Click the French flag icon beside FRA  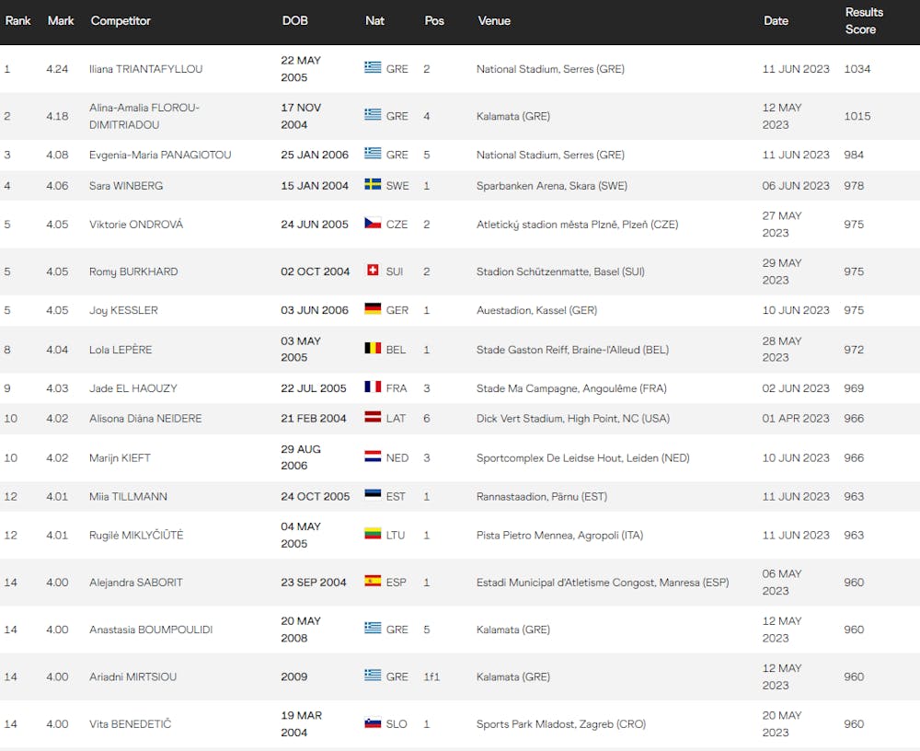(373, 387)
